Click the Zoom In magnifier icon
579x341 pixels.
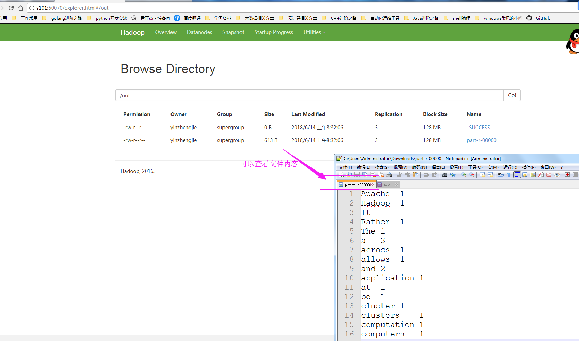463,175
